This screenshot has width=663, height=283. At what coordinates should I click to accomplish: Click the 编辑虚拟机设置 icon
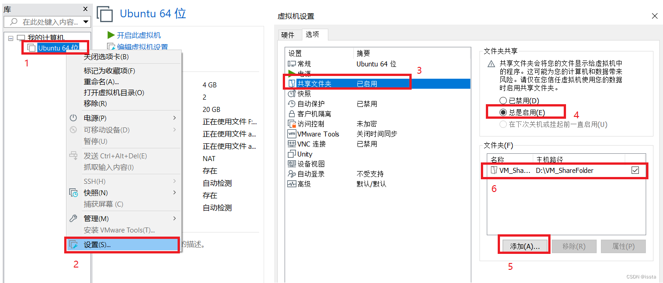(111, 47)
